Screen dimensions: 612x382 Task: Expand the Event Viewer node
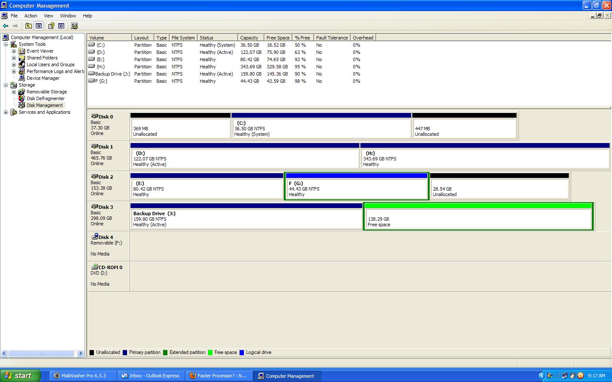pyautogui.click(x=14, y=51)
